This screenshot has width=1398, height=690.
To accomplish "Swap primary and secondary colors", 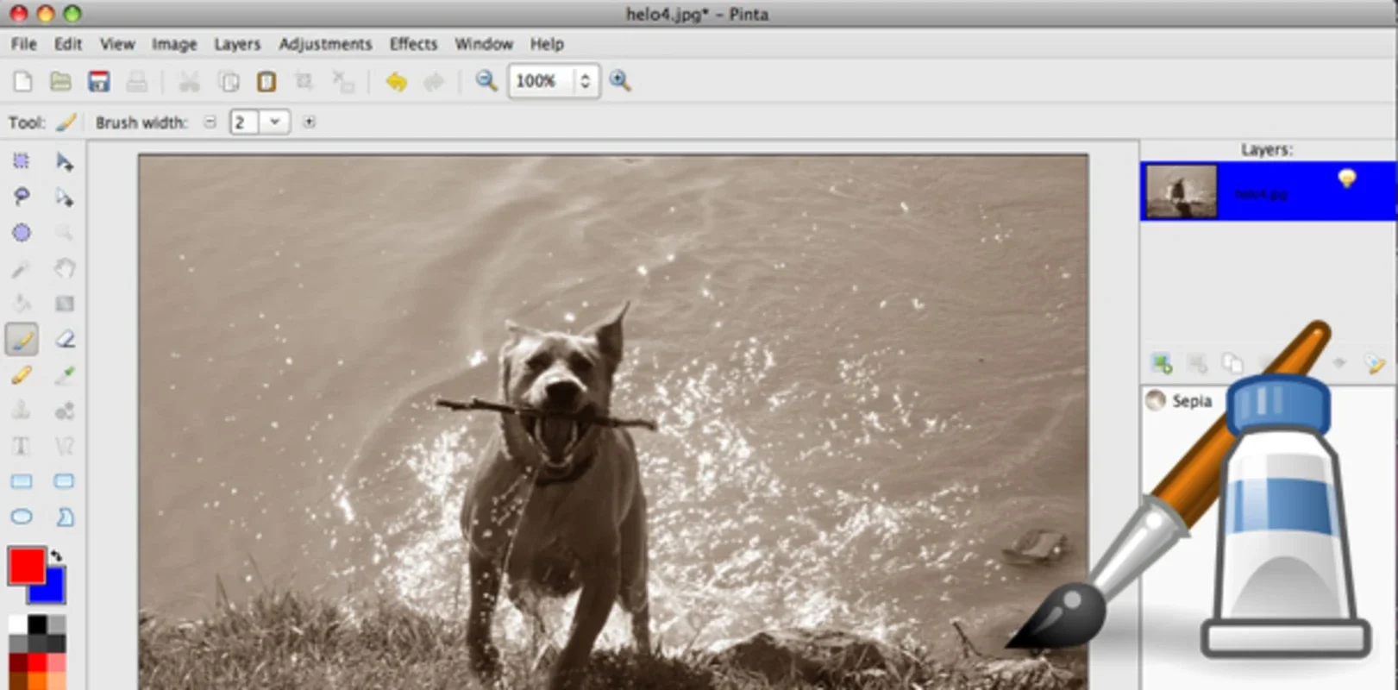I will click(57, 555).
